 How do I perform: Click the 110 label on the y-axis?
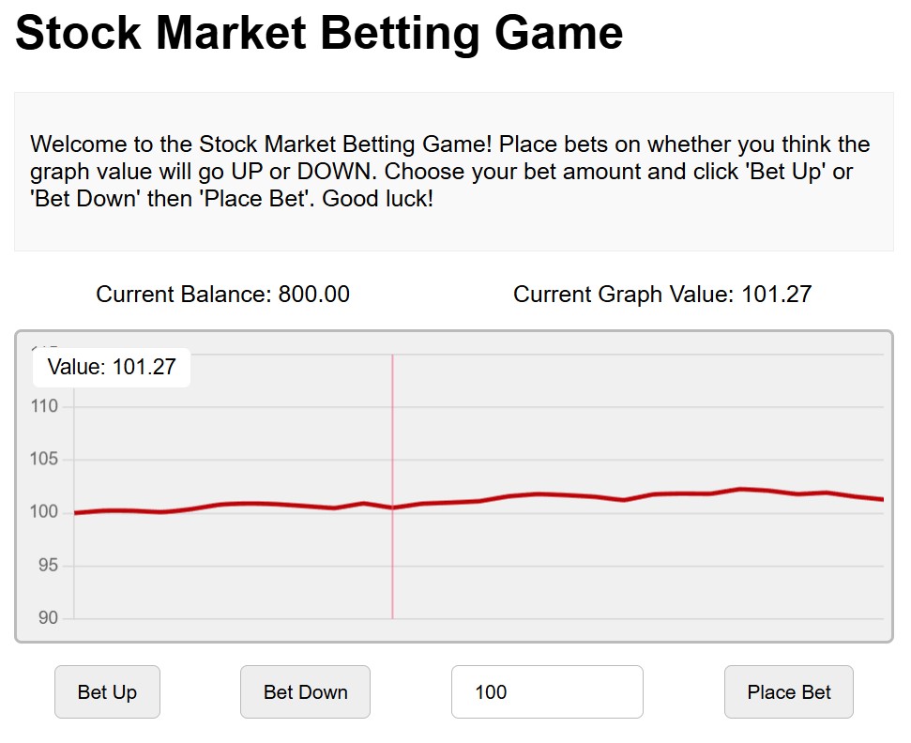(x=46, y=405)
